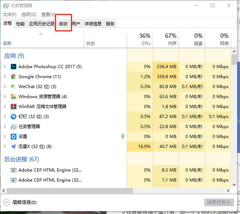Click the 359.8 MB memory cell for Chrome

click(166, 76)
